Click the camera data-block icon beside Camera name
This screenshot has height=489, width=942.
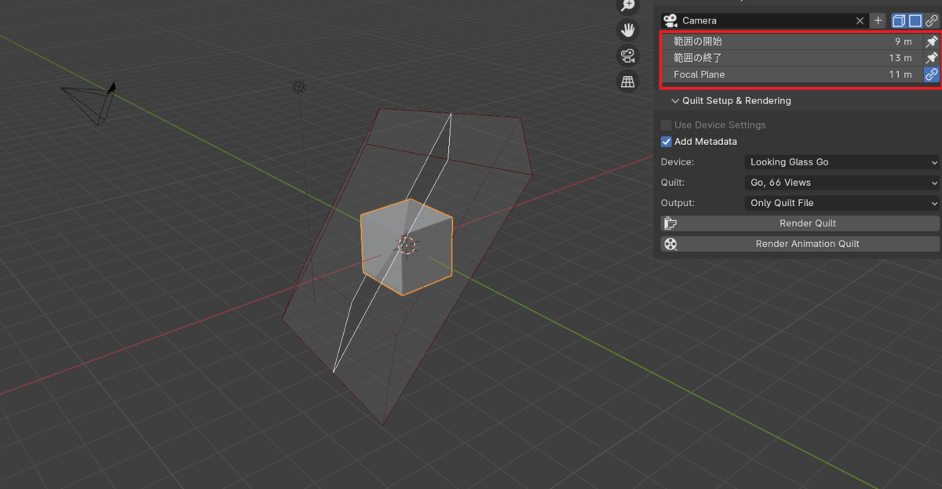(670, 20)
